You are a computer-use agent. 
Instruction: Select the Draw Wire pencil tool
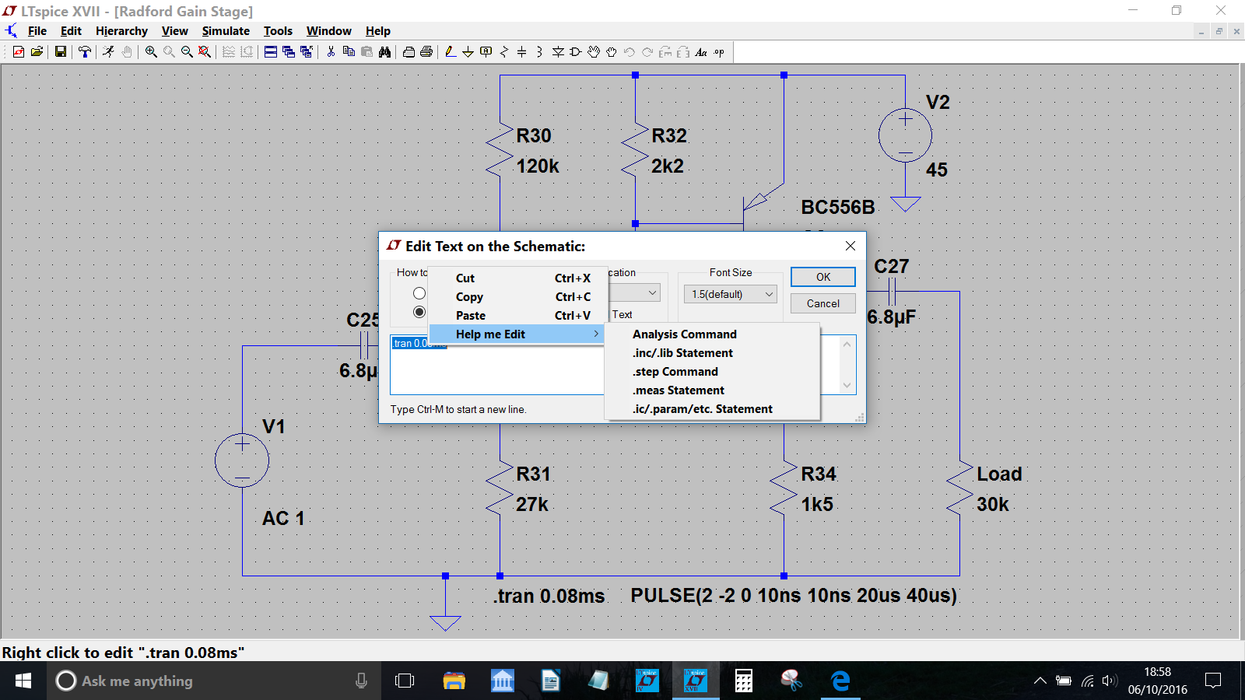pyautogui.click(x=451, y=52)
